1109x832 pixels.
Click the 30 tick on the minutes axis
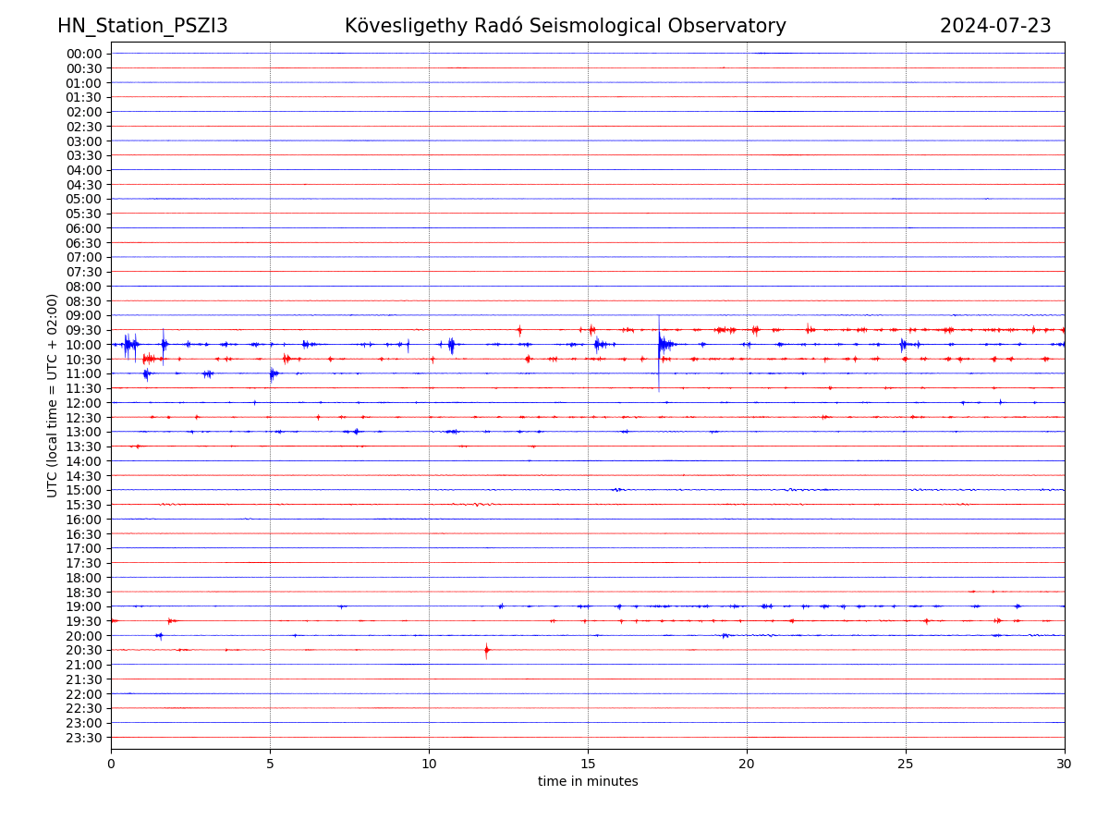pos(1065,765)
